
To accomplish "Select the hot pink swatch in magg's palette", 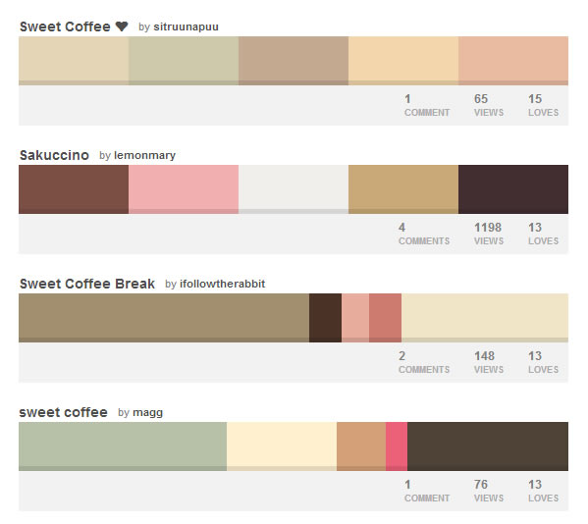I will point(397,446).
